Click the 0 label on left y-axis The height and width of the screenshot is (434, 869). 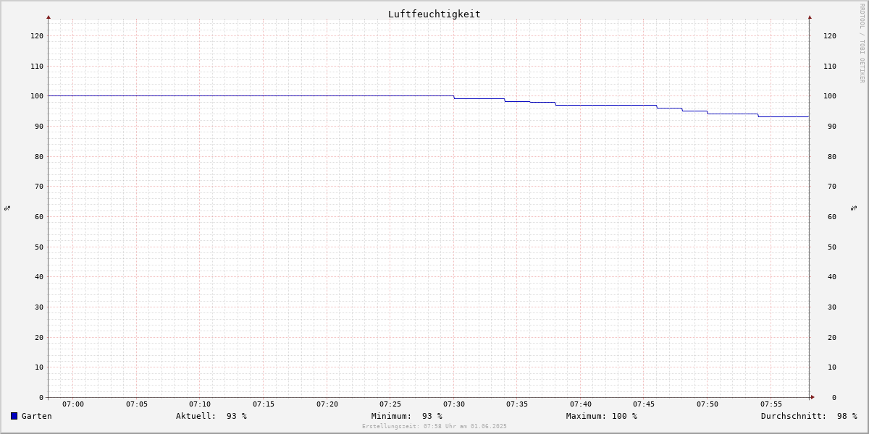click(x=41, y=397)
